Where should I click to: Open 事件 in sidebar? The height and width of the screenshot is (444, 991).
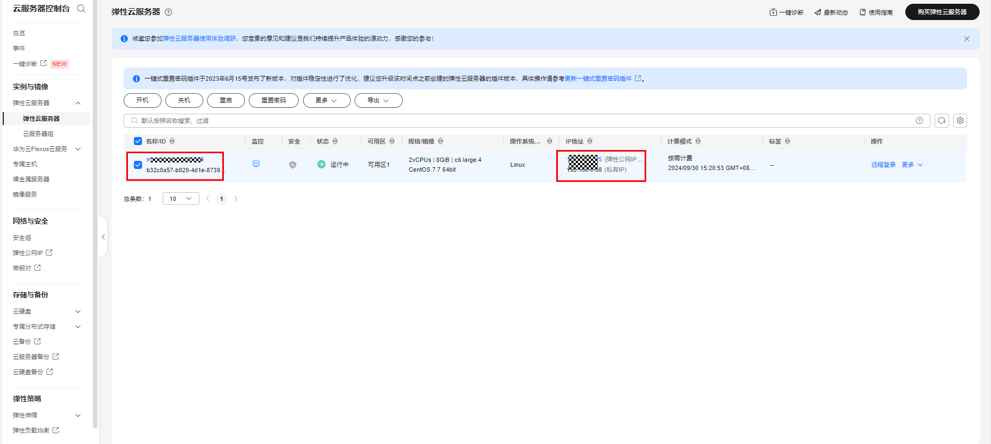pos(19,48)
